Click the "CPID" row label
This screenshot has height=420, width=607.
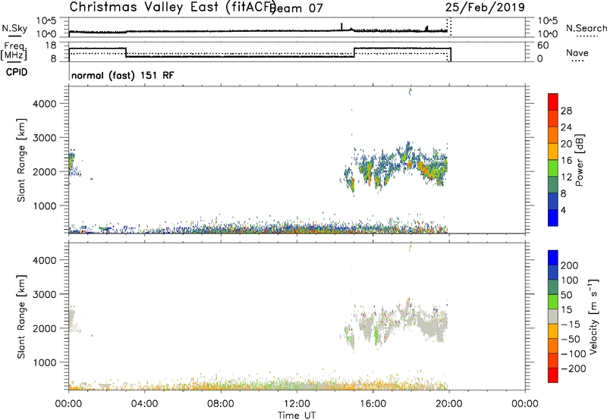[x=17, y=72]
